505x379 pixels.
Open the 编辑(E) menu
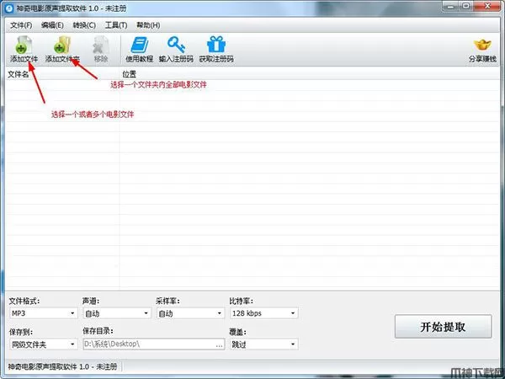pos(52,25)
